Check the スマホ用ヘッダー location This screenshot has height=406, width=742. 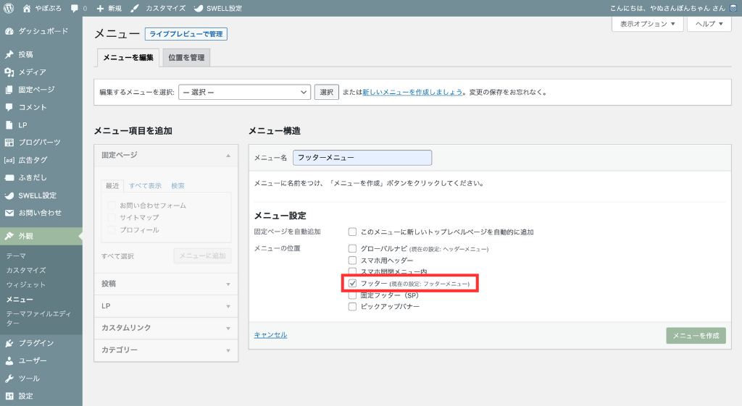(352, 260)
